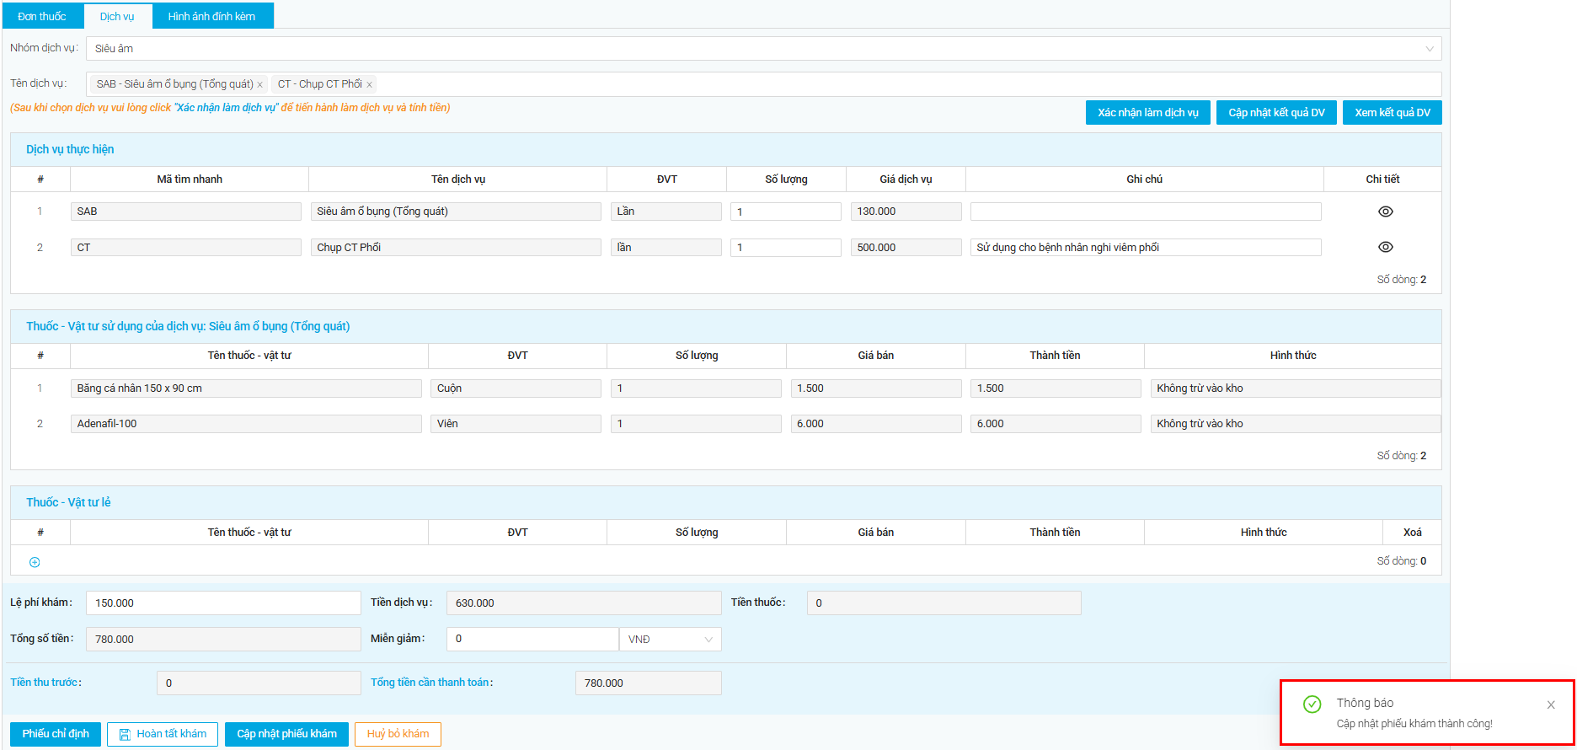
Task: Open the VNĐ currency dropdown
Action: coord(670,640)
